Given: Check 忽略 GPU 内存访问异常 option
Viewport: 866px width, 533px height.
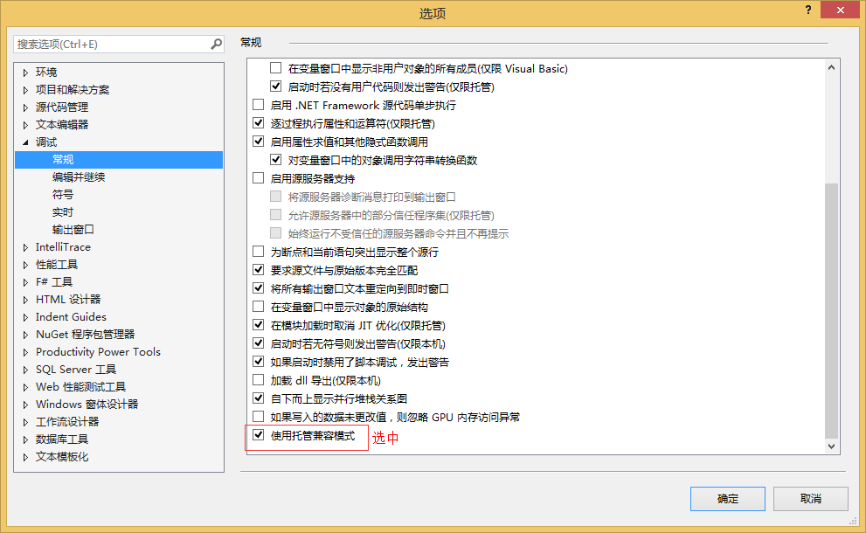Looking at the screenshot, I should (258, 416).
